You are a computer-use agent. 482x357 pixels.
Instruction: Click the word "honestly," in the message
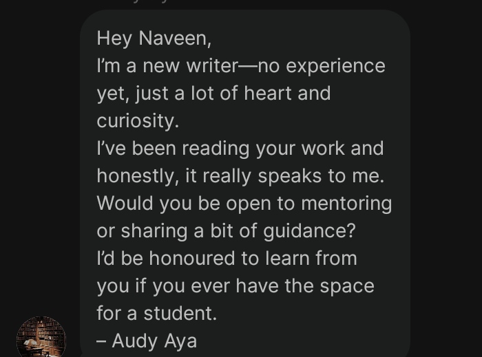click(138, 176)
